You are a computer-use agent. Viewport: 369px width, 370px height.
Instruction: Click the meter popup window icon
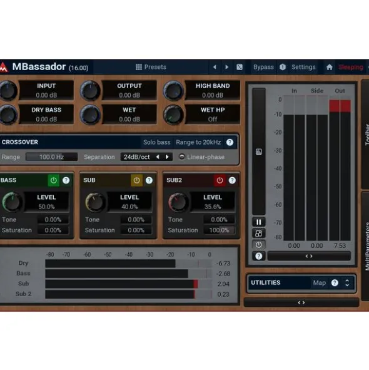click(x=259, y=234)
